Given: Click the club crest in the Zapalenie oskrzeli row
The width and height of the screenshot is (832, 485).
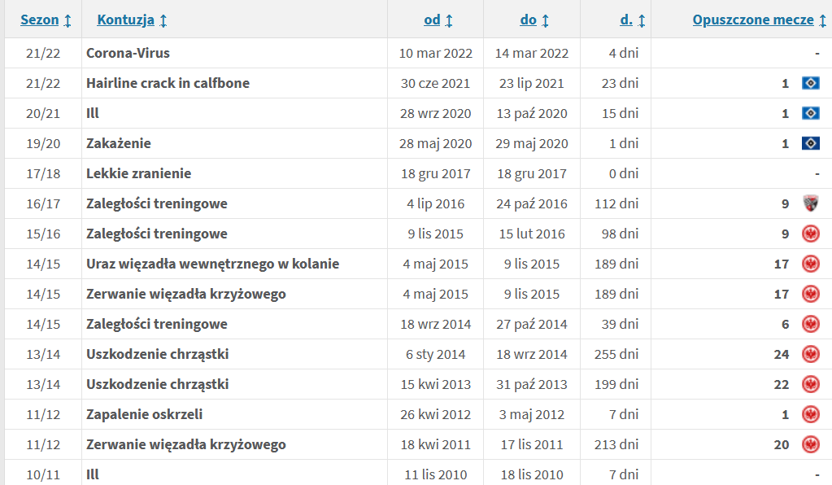Looking at the screenshot, I should coord(810,414).
